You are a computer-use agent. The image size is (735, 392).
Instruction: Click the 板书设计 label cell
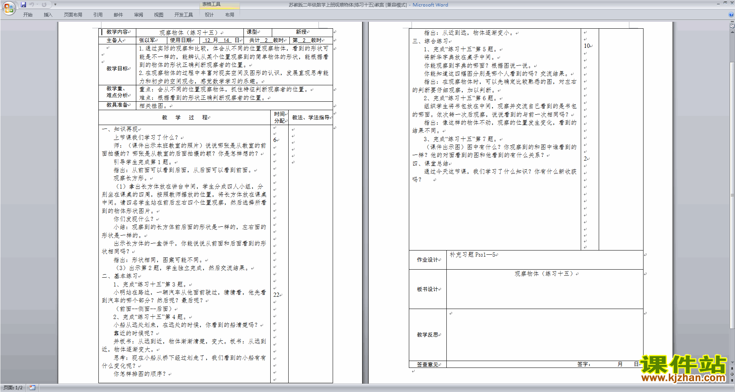pyautogui.click(x=428, y=289)
